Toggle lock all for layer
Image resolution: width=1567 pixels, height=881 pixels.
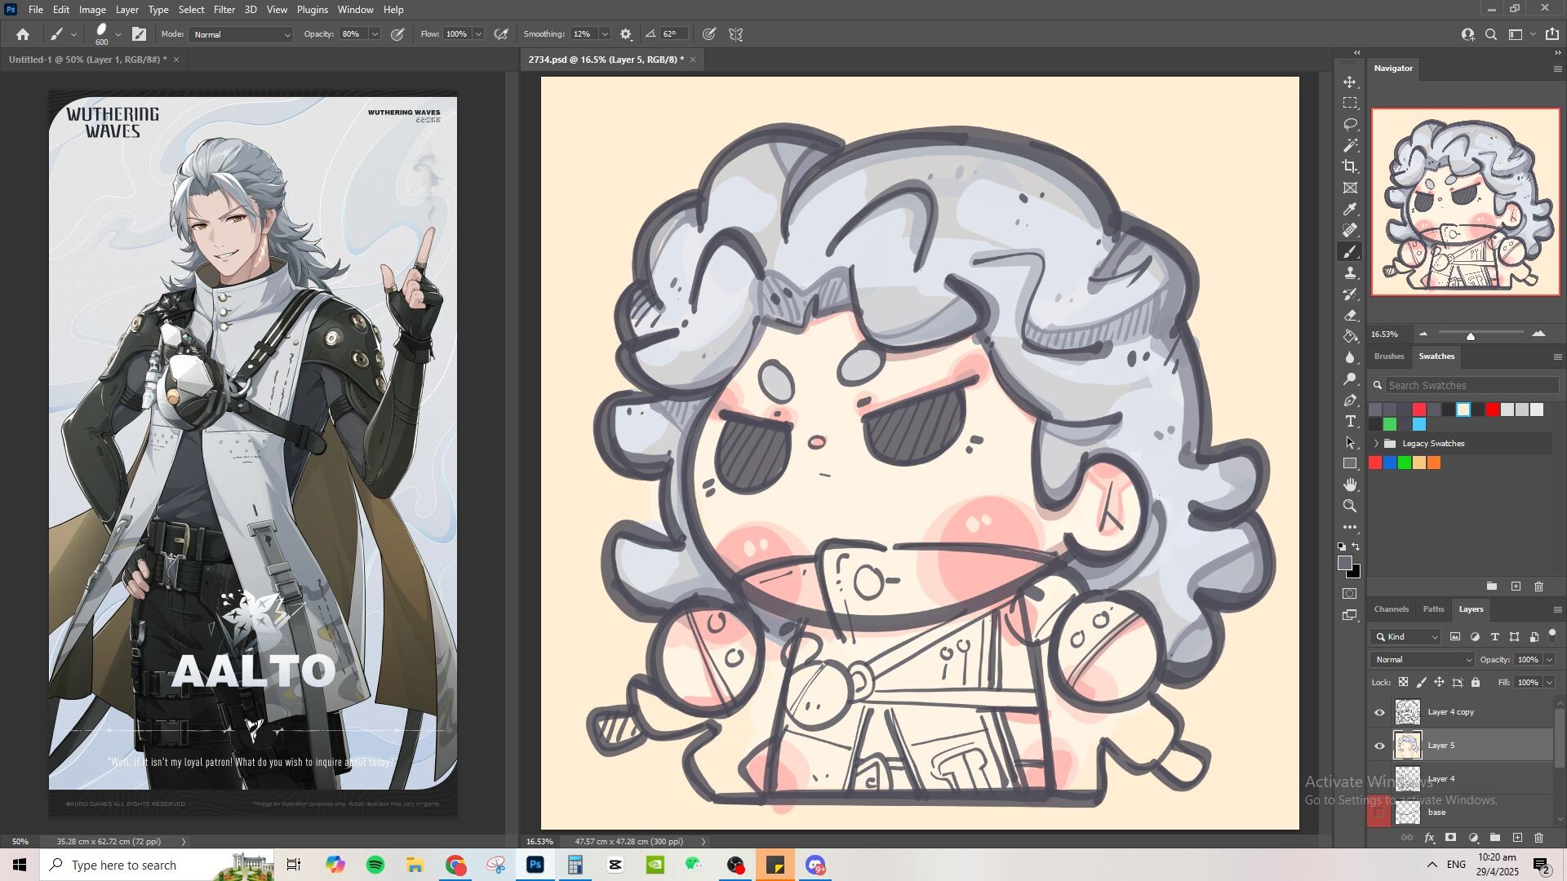coord(1476,683)
